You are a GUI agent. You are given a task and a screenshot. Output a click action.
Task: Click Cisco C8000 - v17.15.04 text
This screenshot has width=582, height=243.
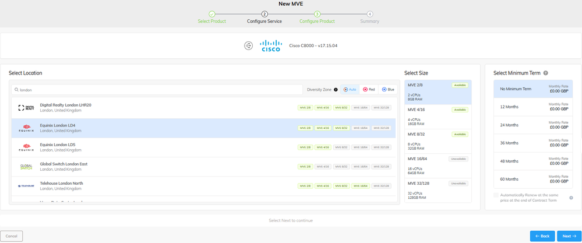pyautogui.click(x=313, y=46)
